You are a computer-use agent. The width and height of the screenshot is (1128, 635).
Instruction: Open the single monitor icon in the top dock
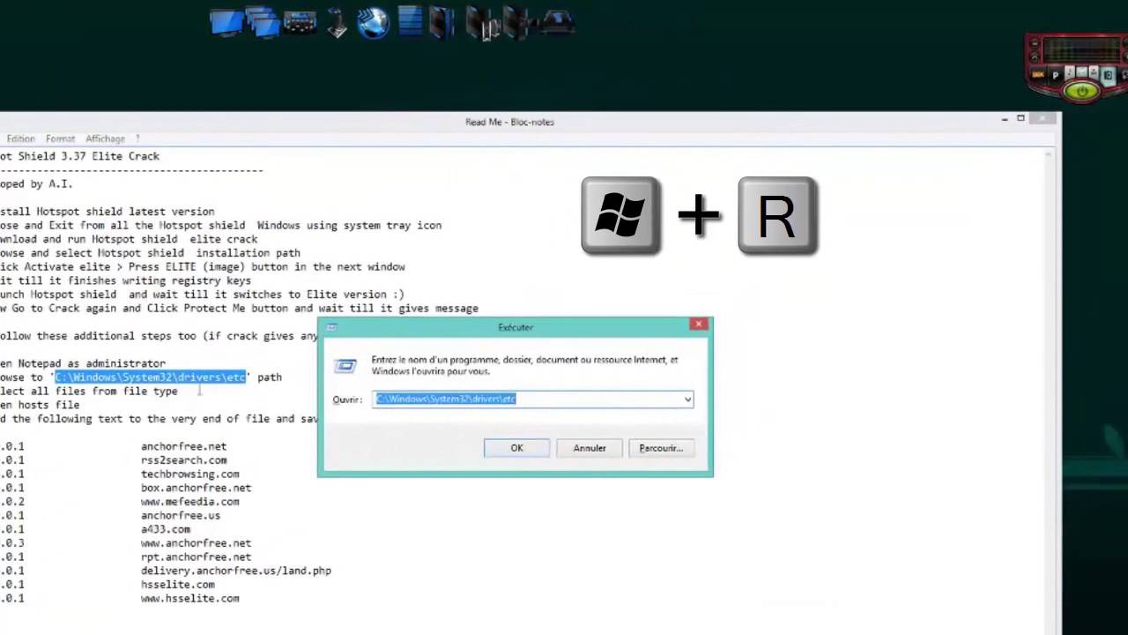[x=226, y=22]
